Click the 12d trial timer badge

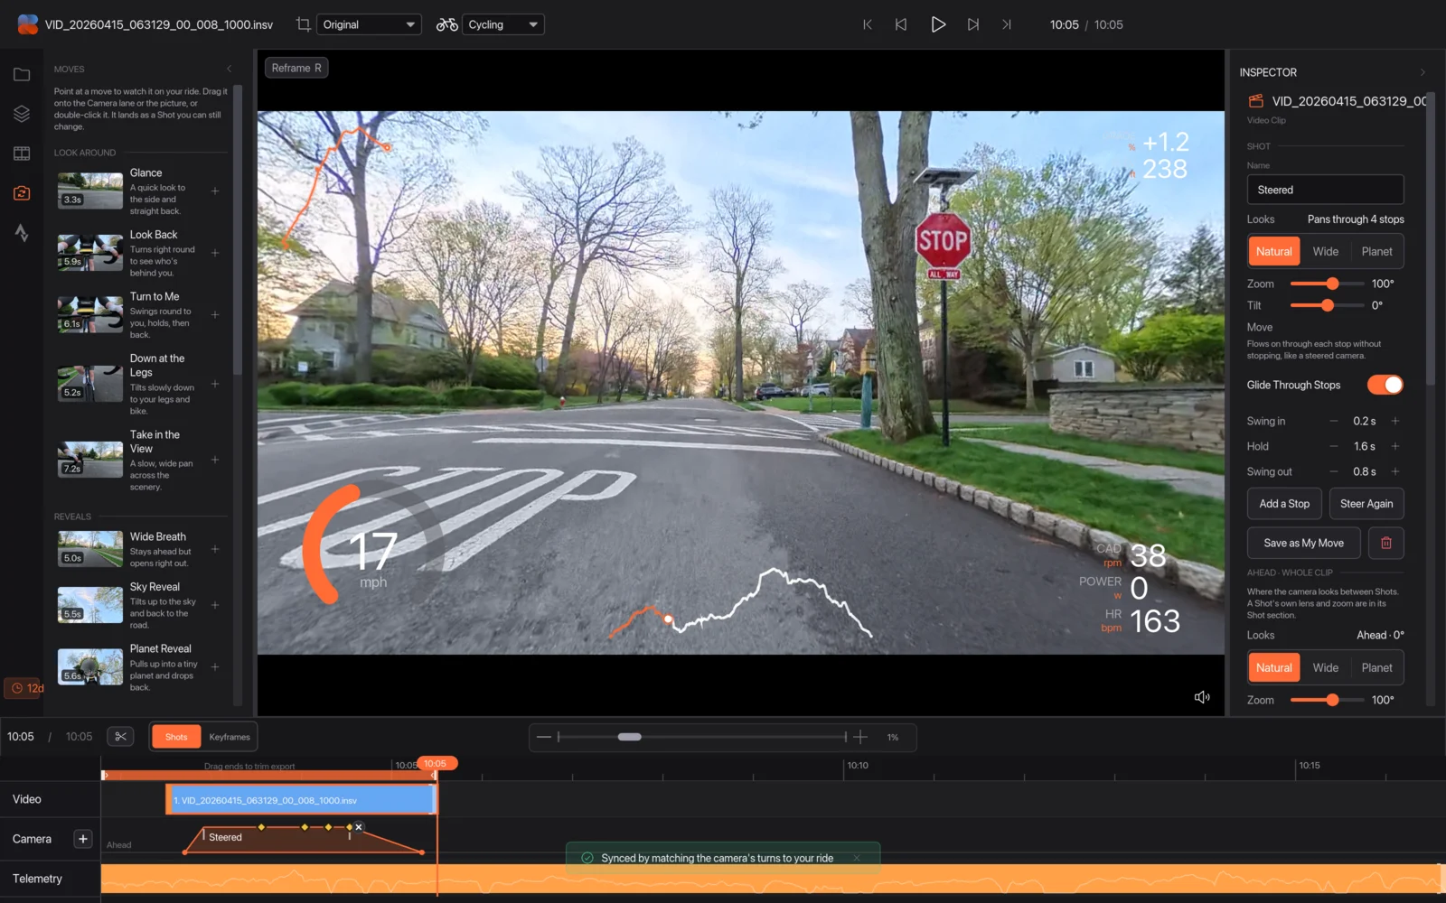click(x=24, y=688)
